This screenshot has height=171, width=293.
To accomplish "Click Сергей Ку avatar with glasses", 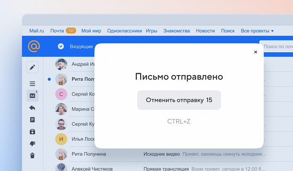I will point(61,124).
